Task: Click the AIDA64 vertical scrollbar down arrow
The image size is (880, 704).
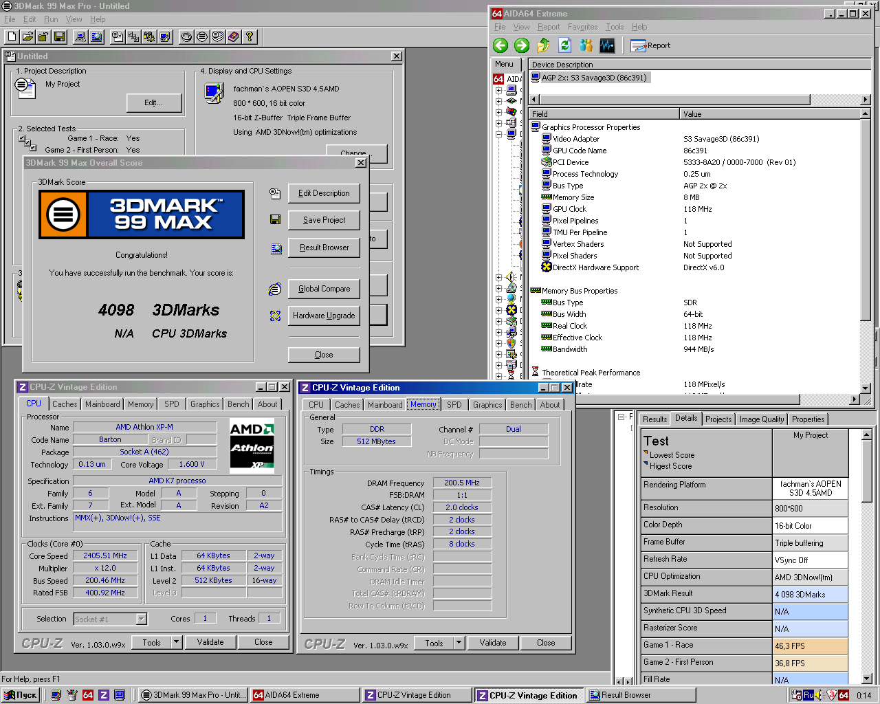Action: (865, 388)
